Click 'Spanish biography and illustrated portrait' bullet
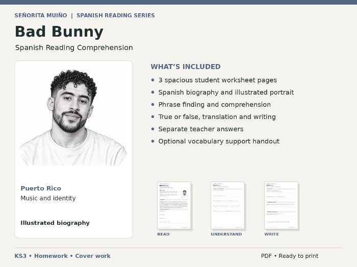 tap(226, 93)
